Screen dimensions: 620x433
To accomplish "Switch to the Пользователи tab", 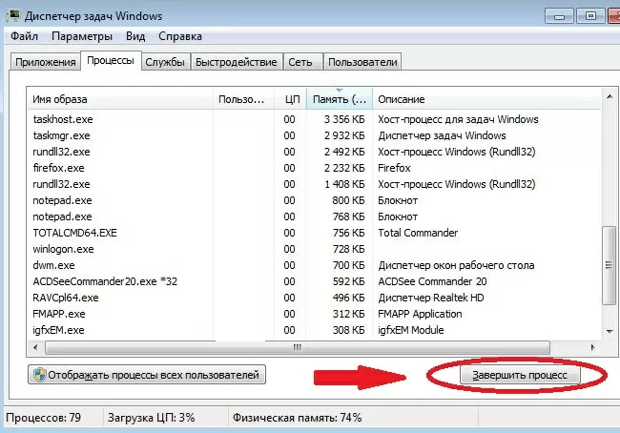I will pyautogui.click(x=362, y=62).
